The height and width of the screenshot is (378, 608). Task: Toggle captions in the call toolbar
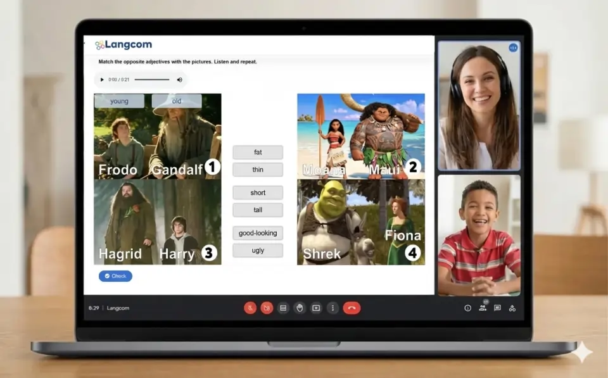tap(283, 308)
